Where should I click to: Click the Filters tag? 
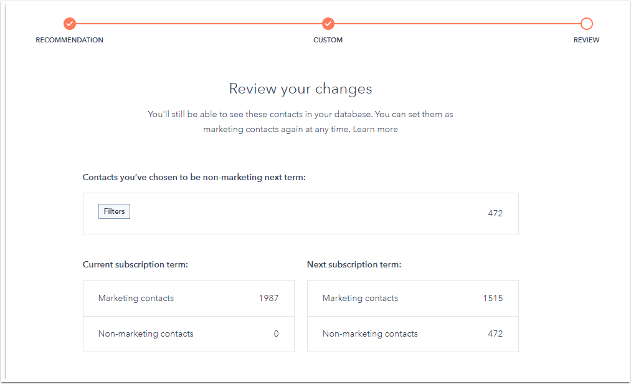114,211
